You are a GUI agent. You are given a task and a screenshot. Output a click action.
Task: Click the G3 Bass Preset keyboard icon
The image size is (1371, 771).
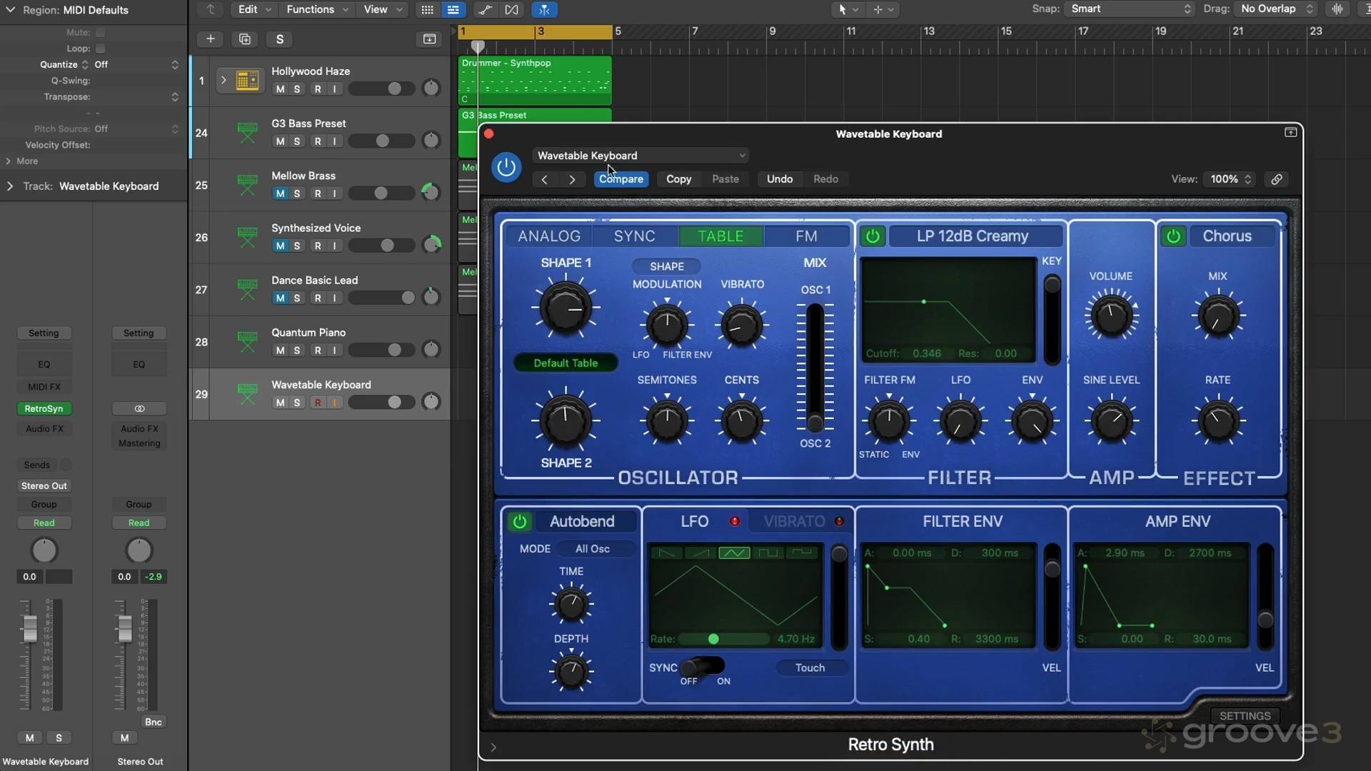point(247,133)
